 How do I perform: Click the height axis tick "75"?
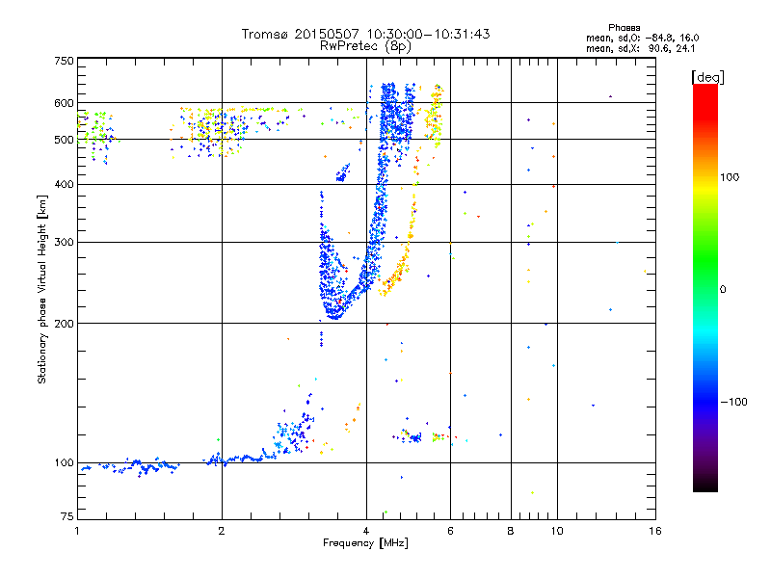(67, 516)
